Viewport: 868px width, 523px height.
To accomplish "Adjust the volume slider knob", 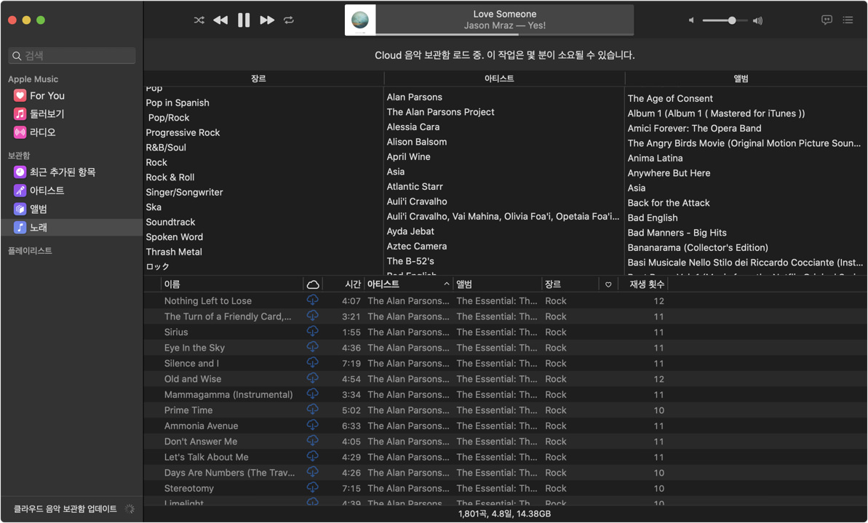I will [732, 20].
